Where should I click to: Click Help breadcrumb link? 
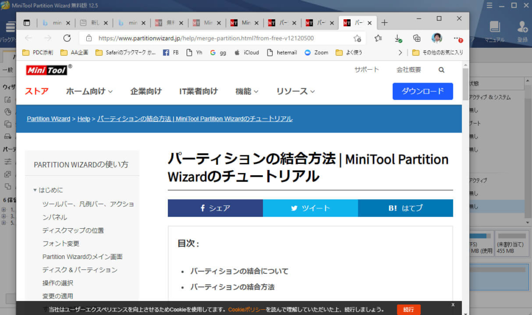(x=84, y=119)
